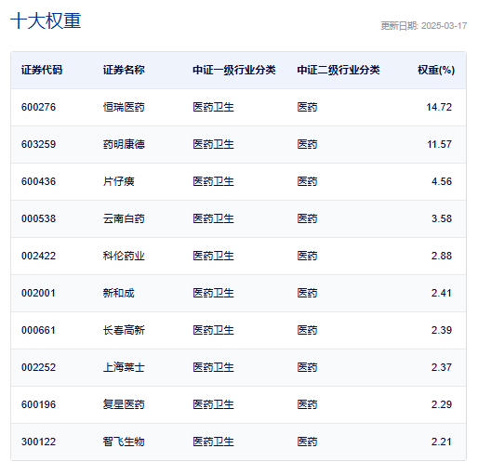Image resolution: width=478 pixels, height=475 pixels.
Task: Click 医药卫生 in the 云南白药 row
Action: point(213,218)
